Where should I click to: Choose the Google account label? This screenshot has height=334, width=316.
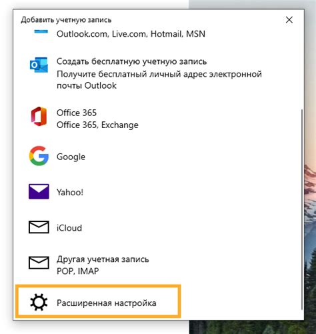71,157
